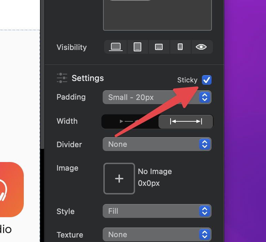Toggle desktop laptop visibility icon
The height and width of the screenshot is (242, 266).
(116, 47)
